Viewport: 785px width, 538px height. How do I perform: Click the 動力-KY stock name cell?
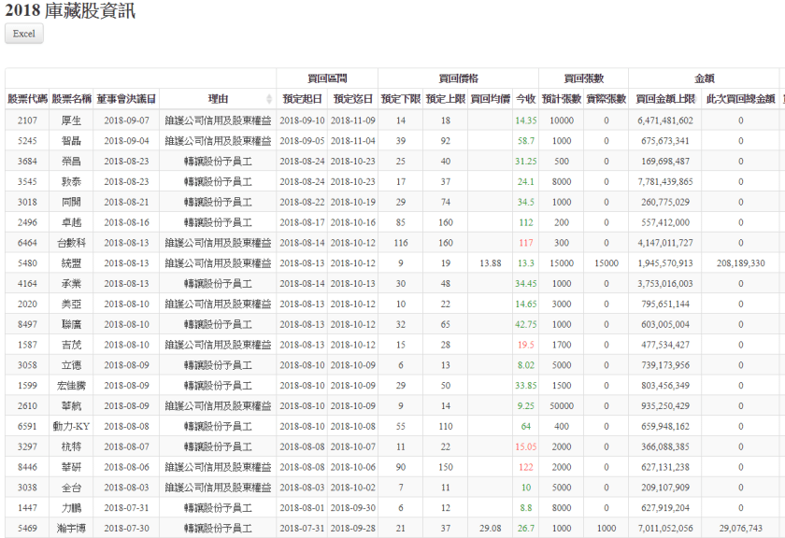coord(72,427)
